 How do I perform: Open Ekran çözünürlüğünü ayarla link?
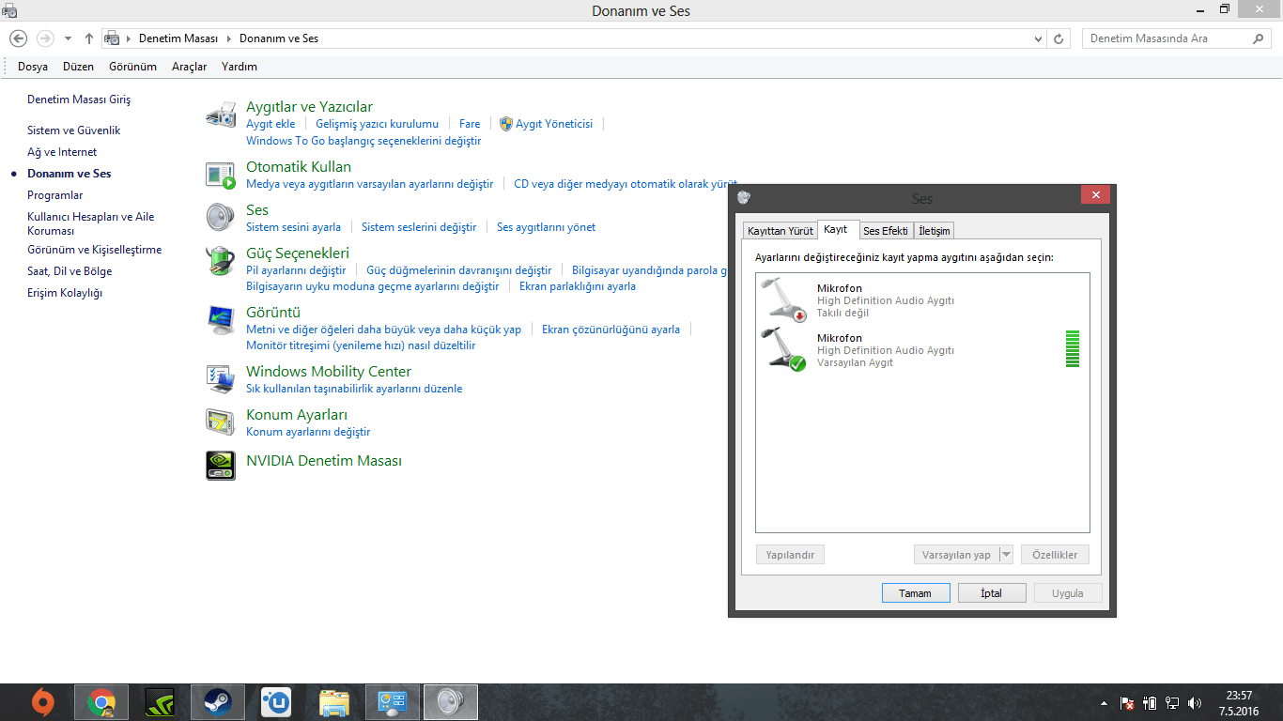pos(611,330)
